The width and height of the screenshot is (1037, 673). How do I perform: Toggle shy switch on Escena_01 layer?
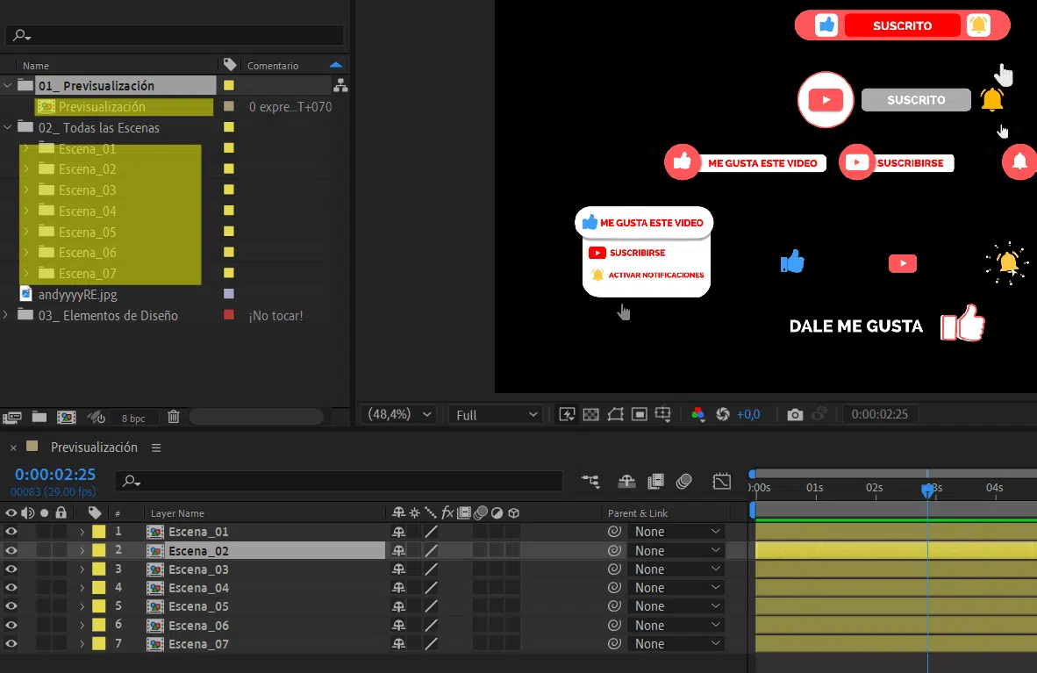tap(398, 532)
